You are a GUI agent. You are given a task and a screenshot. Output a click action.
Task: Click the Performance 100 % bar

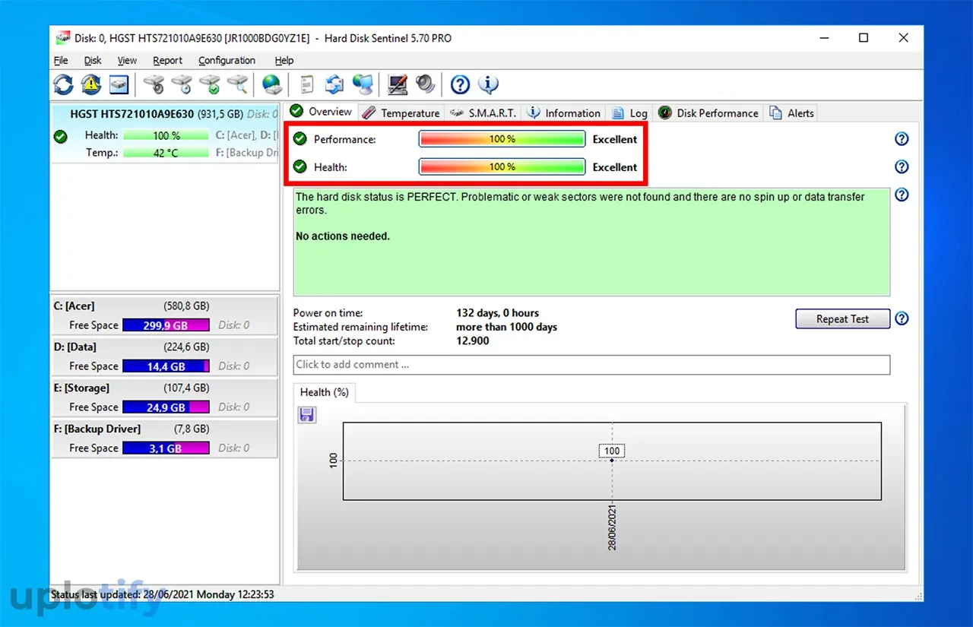(x=502, y=139)
